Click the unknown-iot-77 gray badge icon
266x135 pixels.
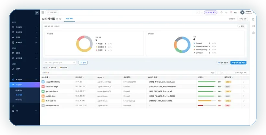(x=43, y=105)
